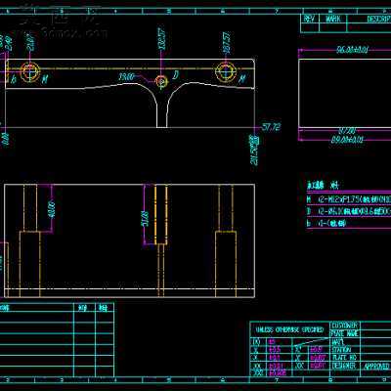Click the 'MARK' header in revision table
Image resolution: width=391 pixels, height=391 pixels.
(x=333, y=19)
